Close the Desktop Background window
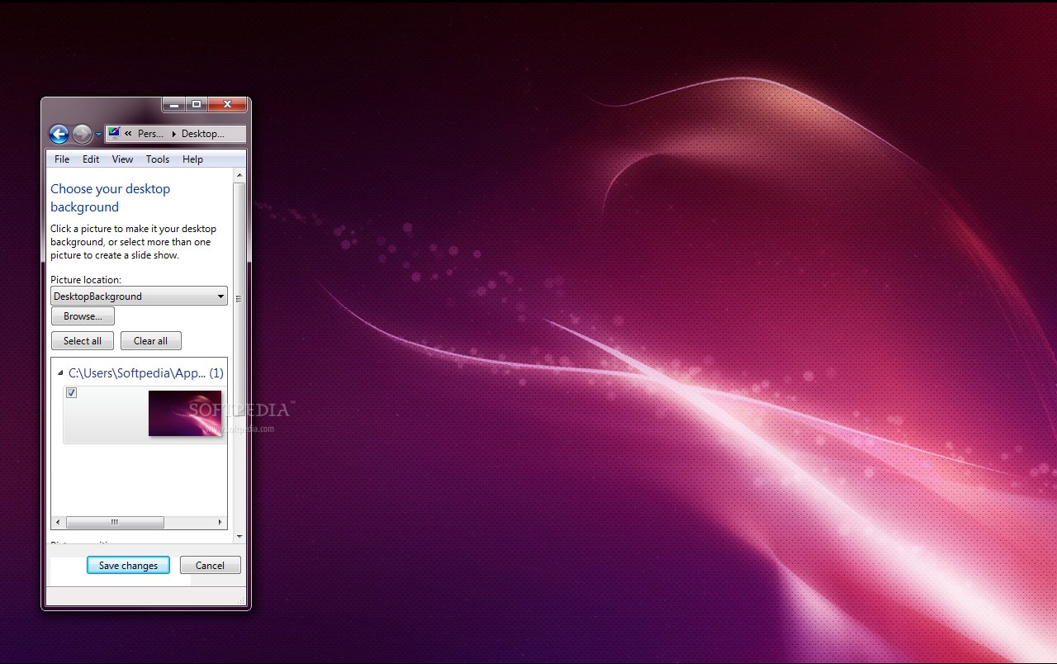The height and width of the screenshot is (664, 1057). (x=227, y=105)
